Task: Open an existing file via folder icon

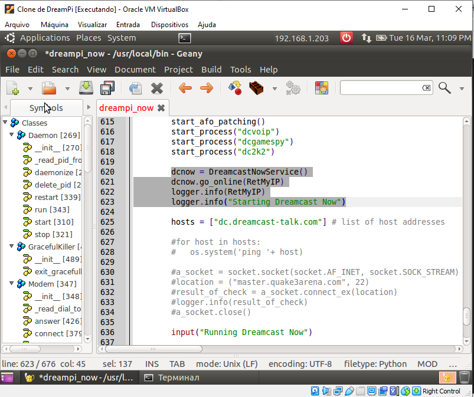Action: click(x=49, y=88)
